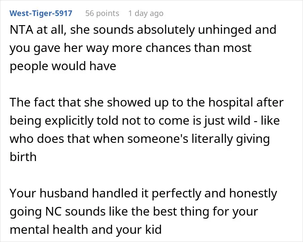303x242 pixels.
Task: Click the word birth ending second paragraph
Action: [23, 157]
